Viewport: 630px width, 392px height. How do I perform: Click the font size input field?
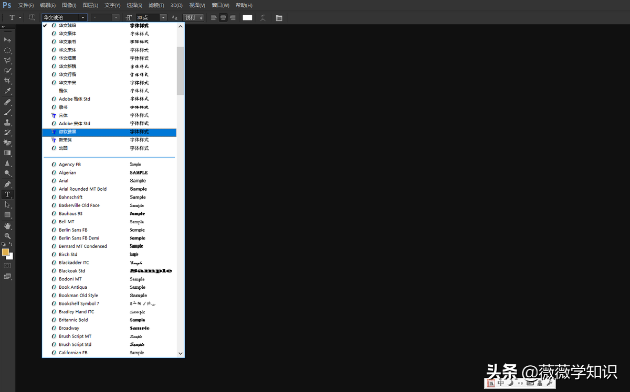click(x=148, y=17)
